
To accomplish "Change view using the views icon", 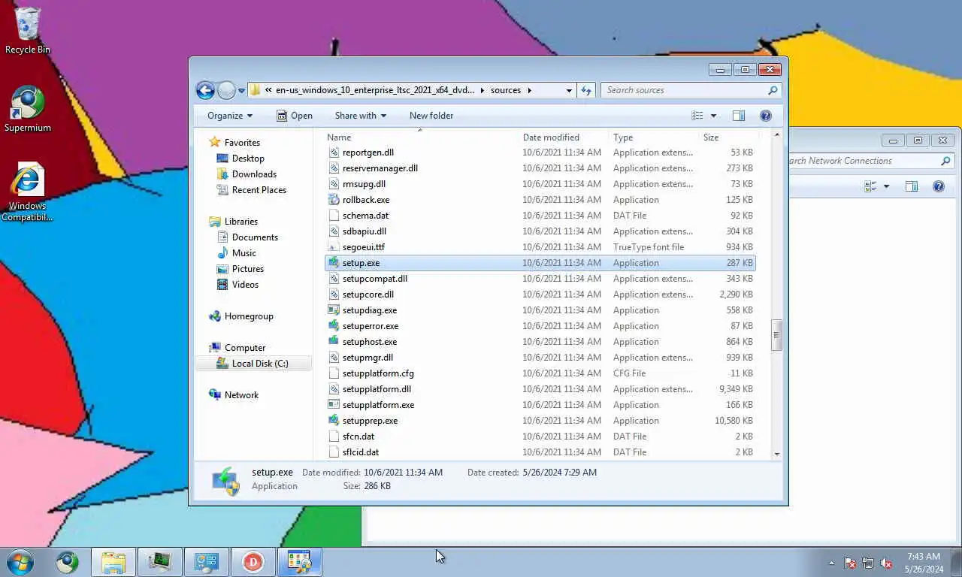I will click(697, 116).
